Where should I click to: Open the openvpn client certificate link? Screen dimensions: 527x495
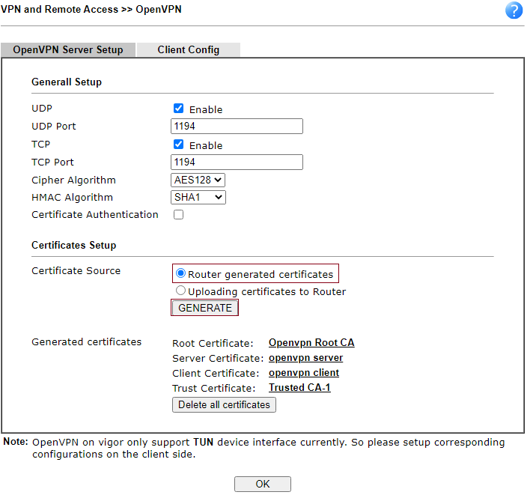[x=303, y=373]
